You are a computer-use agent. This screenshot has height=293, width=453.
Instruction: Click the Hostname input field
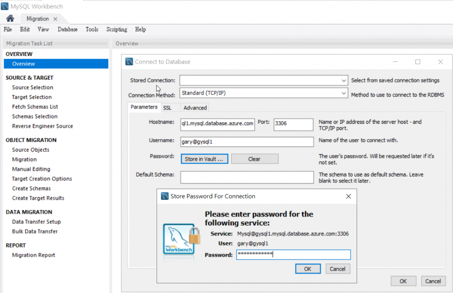pos(218,125)
